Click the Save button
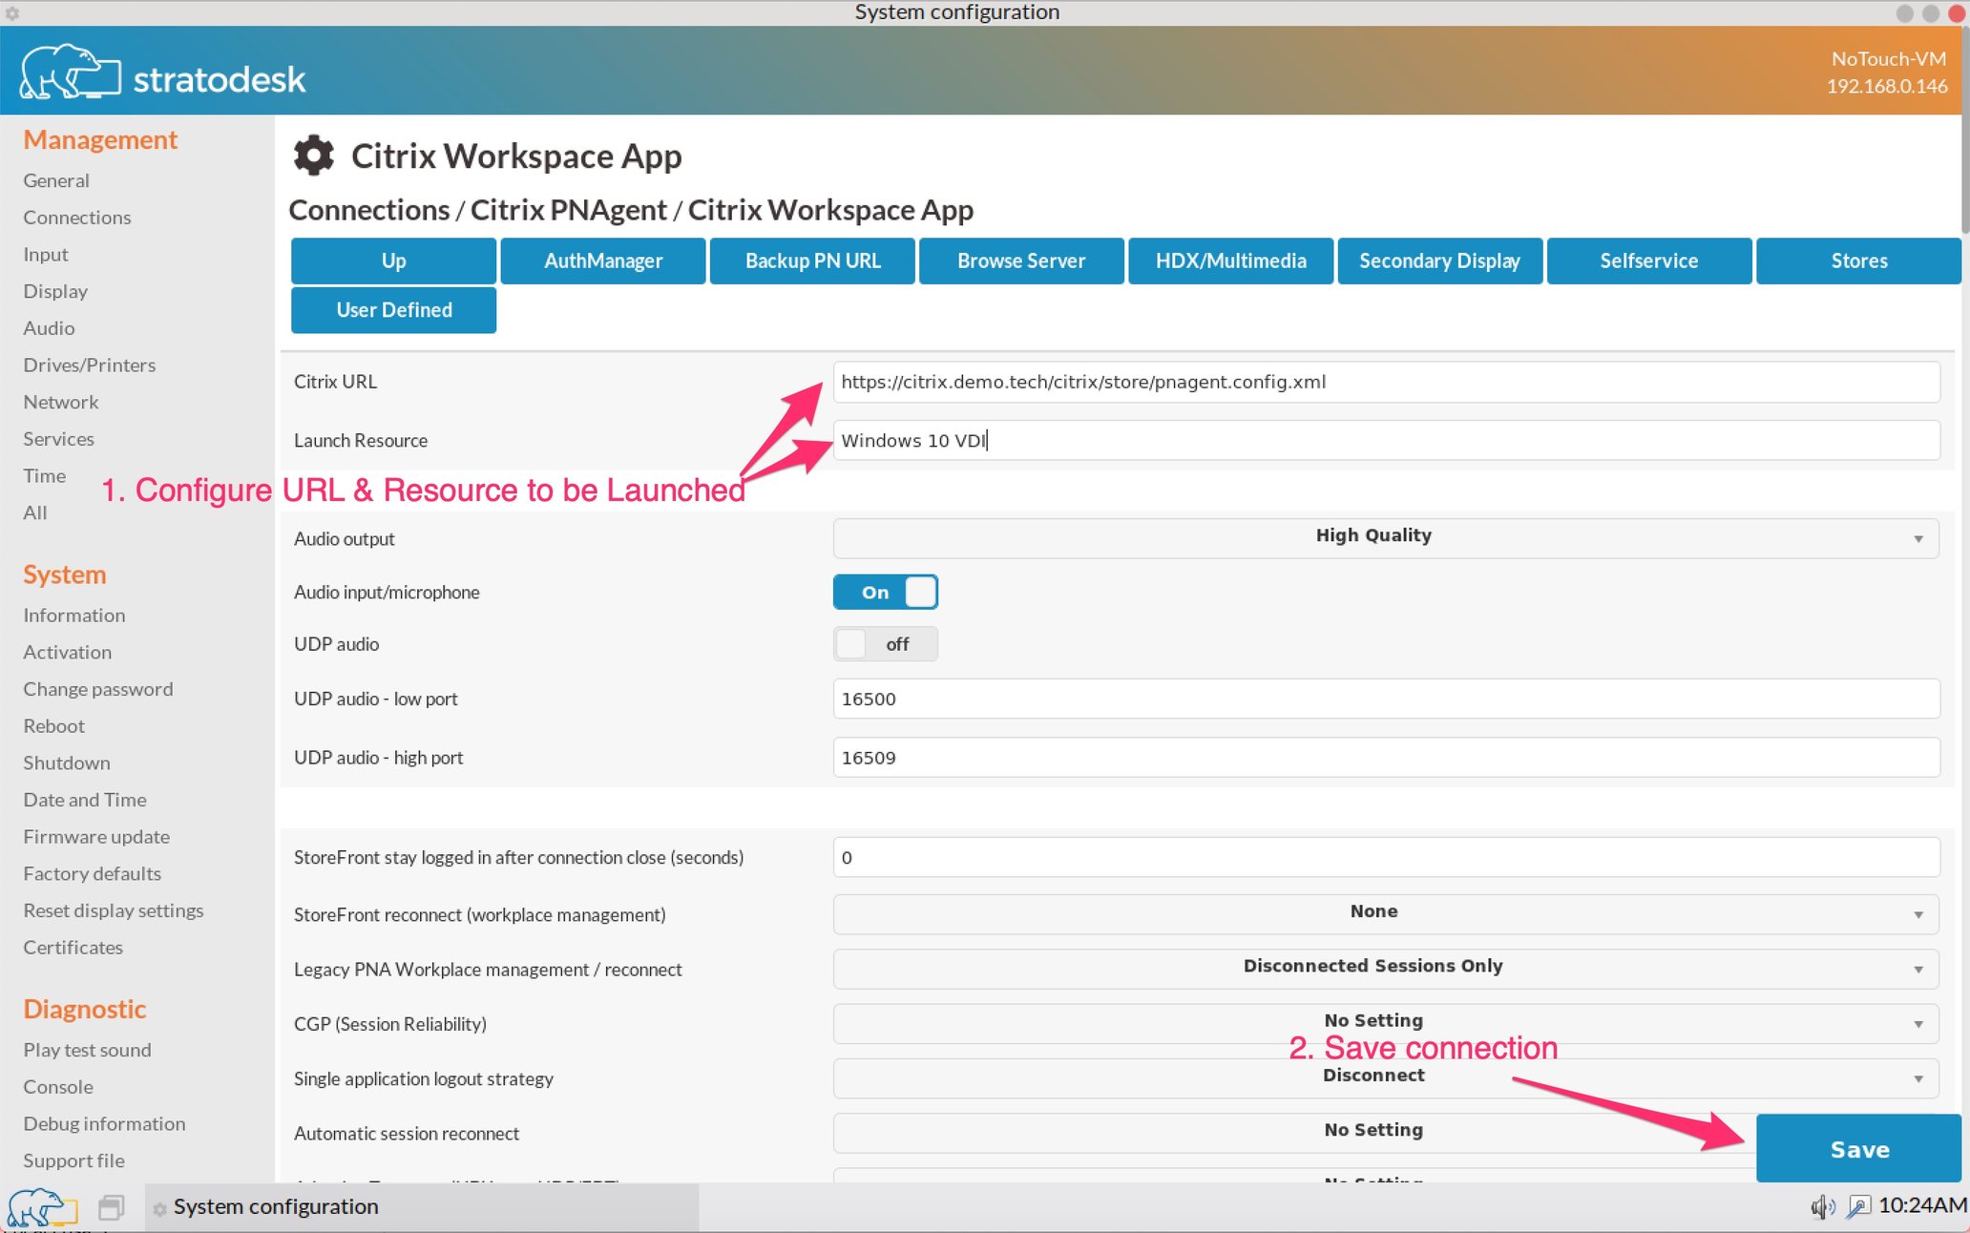The height and width of the screenshot is (1233, 1970). coord(1858,1149)
